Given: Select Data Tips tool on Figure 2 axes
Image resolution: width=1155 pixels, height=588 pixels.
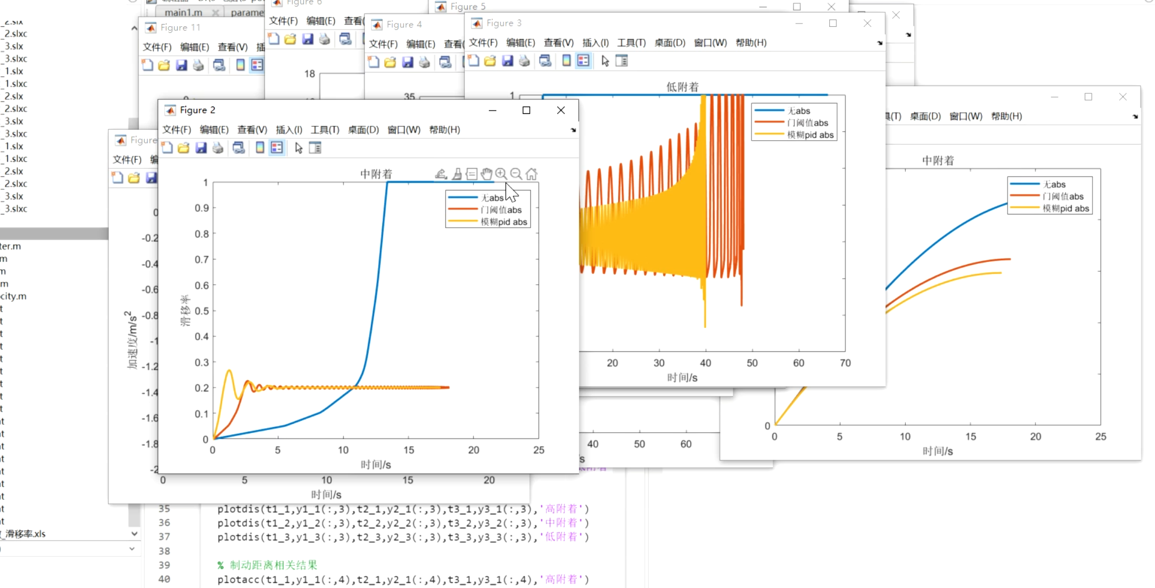Looking at the screenshot, I should 472,174.
